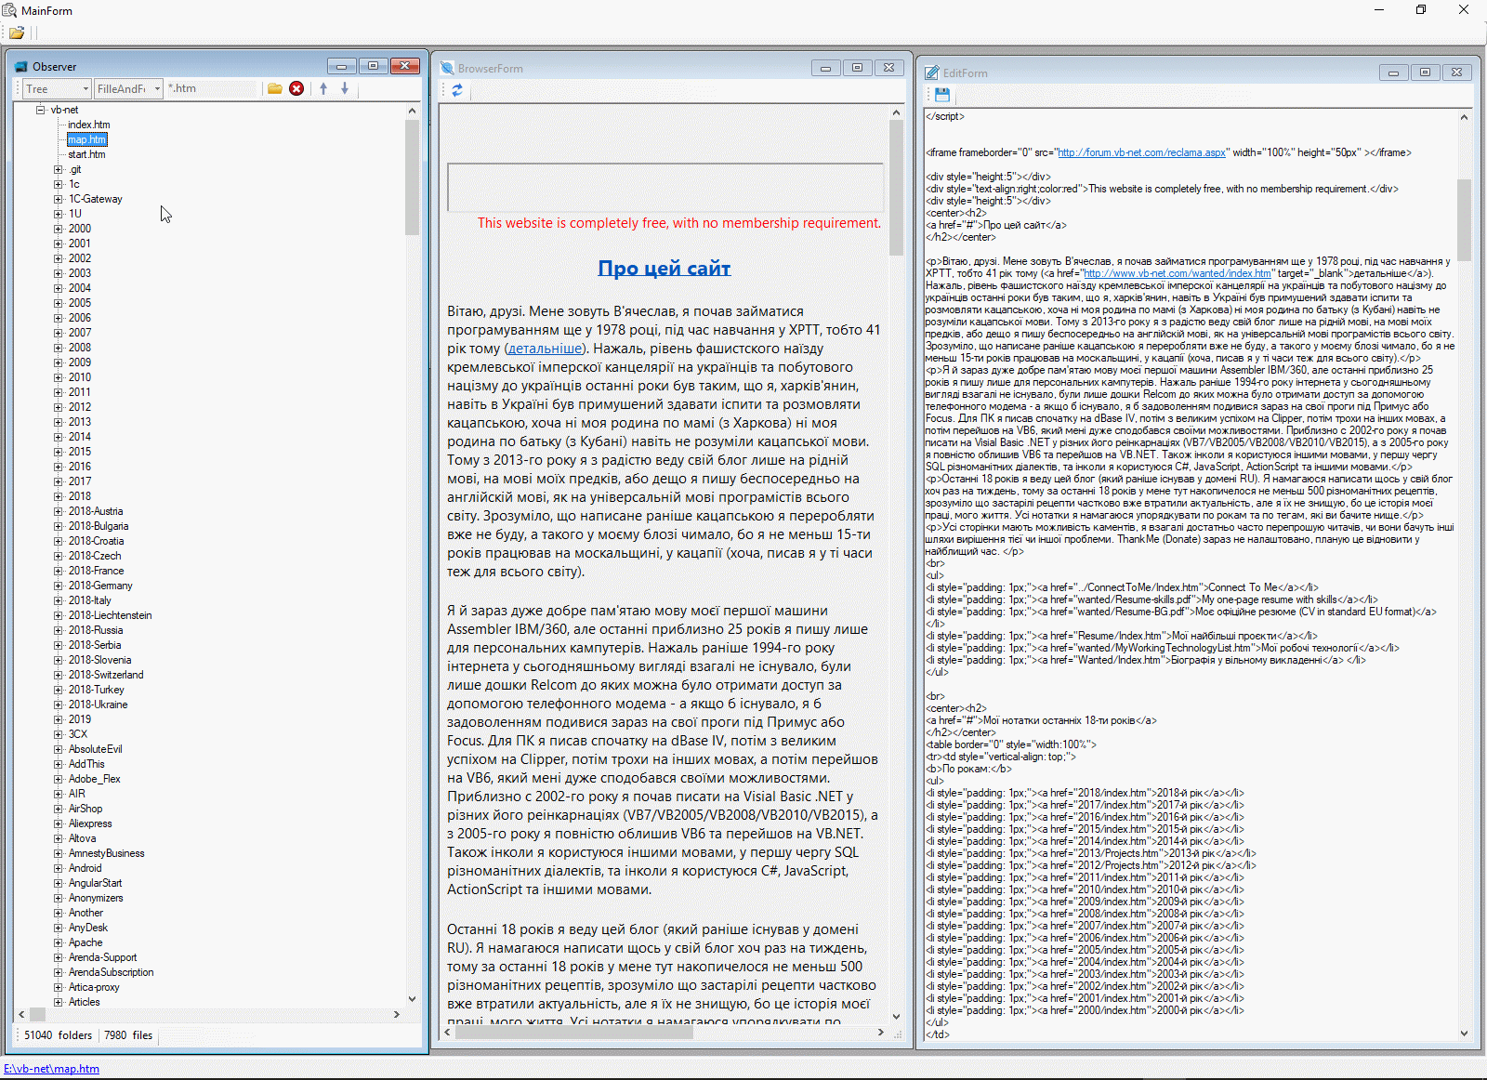
Task: Click EditForm vertical scrollbar thumb
Action: pyautogui.click(x=1464, y=219)
